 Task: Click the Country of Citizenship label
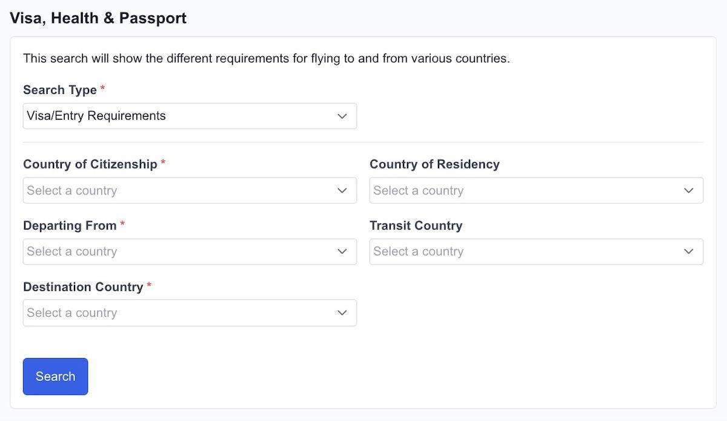pos(90,164)
